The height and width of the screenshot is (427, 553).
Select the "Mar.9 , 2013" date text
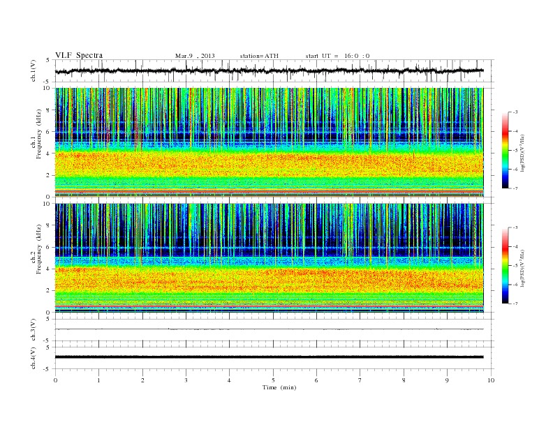click(195, 56)
